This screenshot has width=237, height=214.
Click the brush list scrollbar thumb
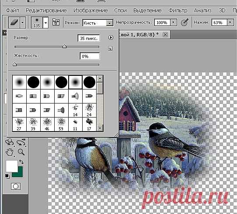100,88
